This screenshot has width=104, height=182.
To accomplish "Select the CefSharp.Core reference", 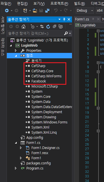I will pyautogui.click(x=39, y=71).
